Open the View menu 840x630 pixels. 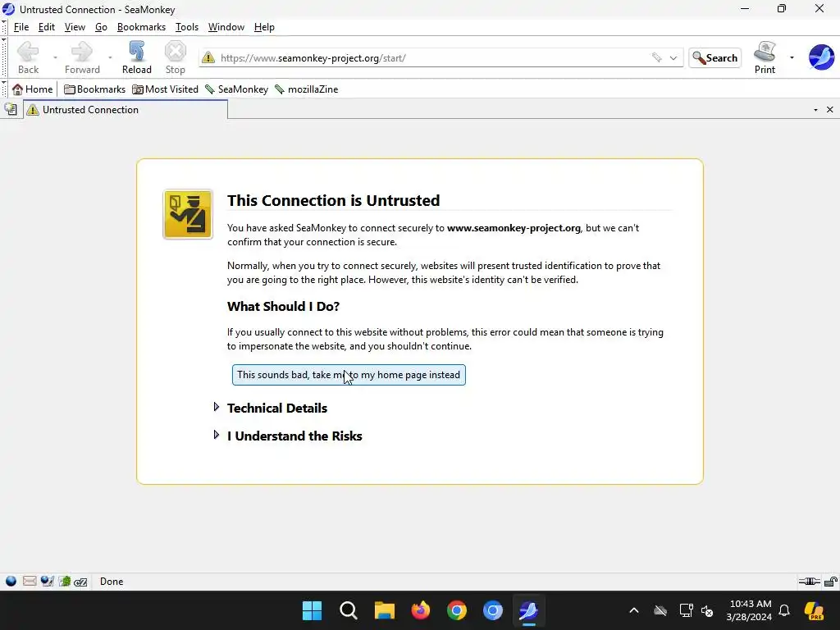75,27
